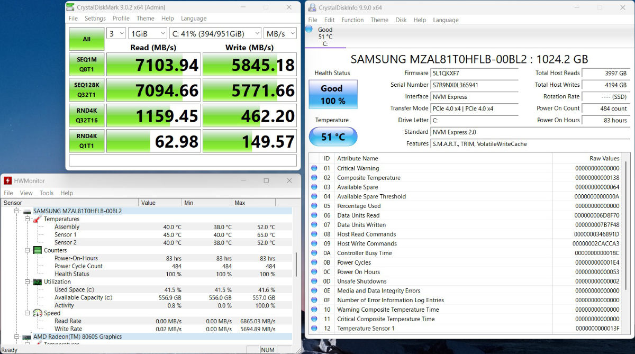Collapse the Utilization node in HWMonitor
The height and width of the screenshot is (354, 635).
click(x=28, y=282)
